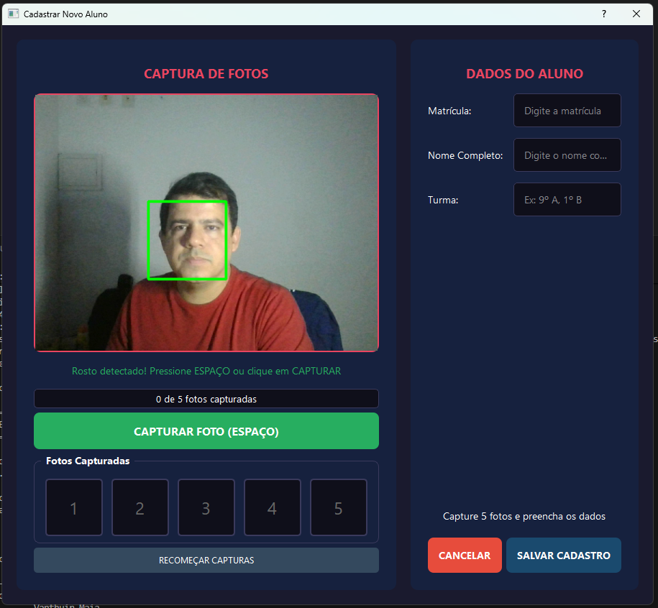Pick captured photo slot 5

[x=339, y=508]
